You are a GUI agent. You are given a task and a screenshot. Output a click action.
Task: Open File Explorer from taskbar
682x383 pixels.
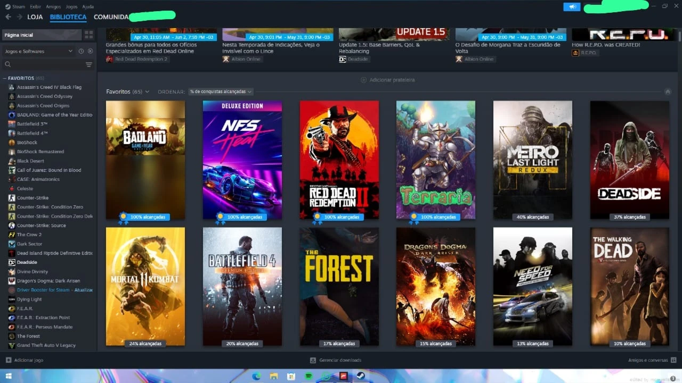click(x=274, y=376)
